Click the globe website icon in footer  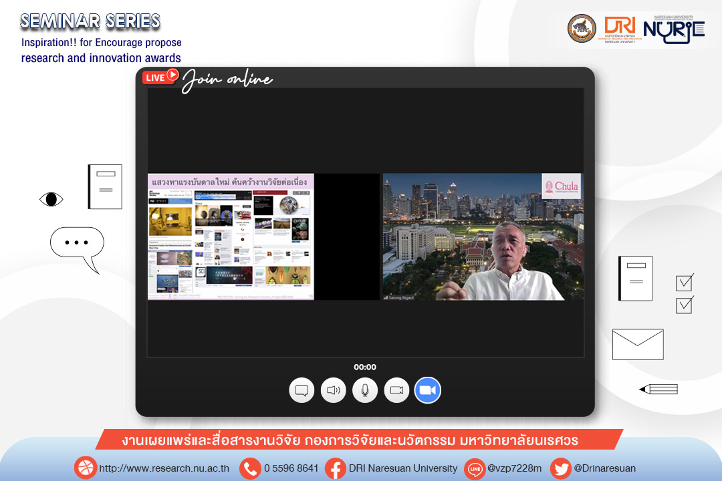click(x=86, y=468)
